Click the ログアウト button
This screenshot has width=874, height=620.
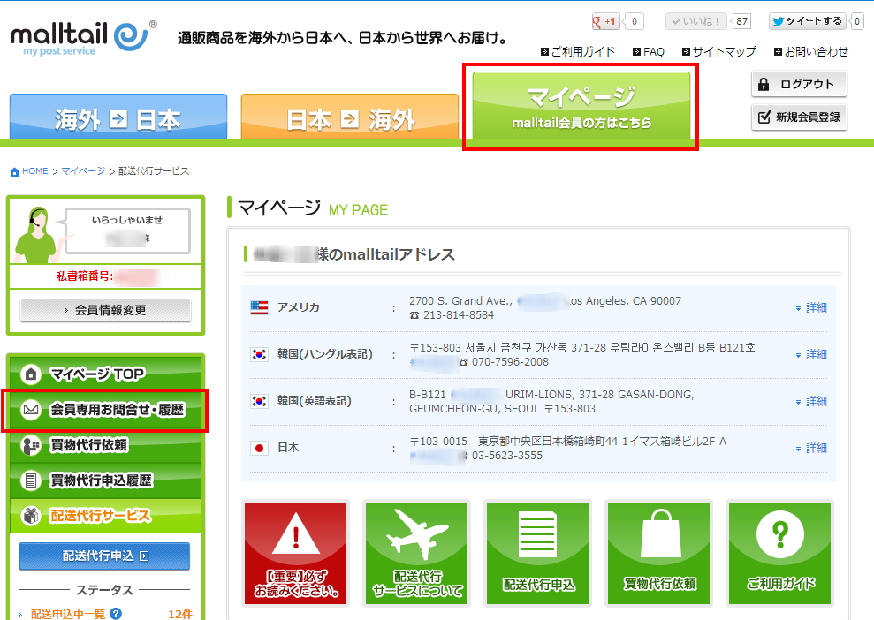click(x=799, y=84)
